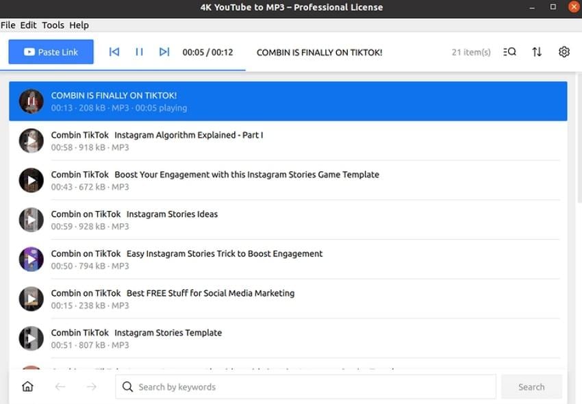Open the File menu

coord(8,25)
